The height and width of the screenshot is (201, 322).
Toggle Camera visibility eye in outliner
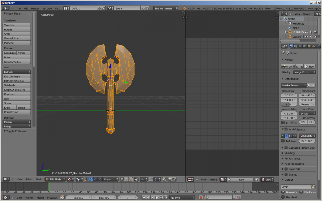[x=306, y=37]
